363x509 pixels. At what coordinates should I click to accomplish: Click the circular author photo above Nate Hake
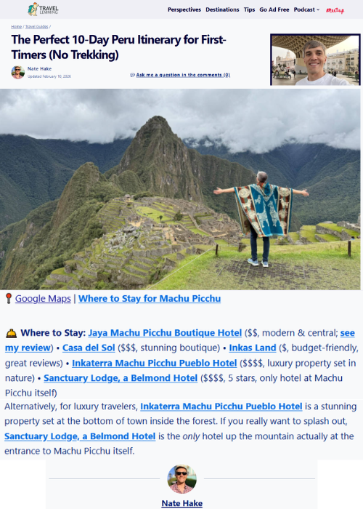(x=181, y=479)
